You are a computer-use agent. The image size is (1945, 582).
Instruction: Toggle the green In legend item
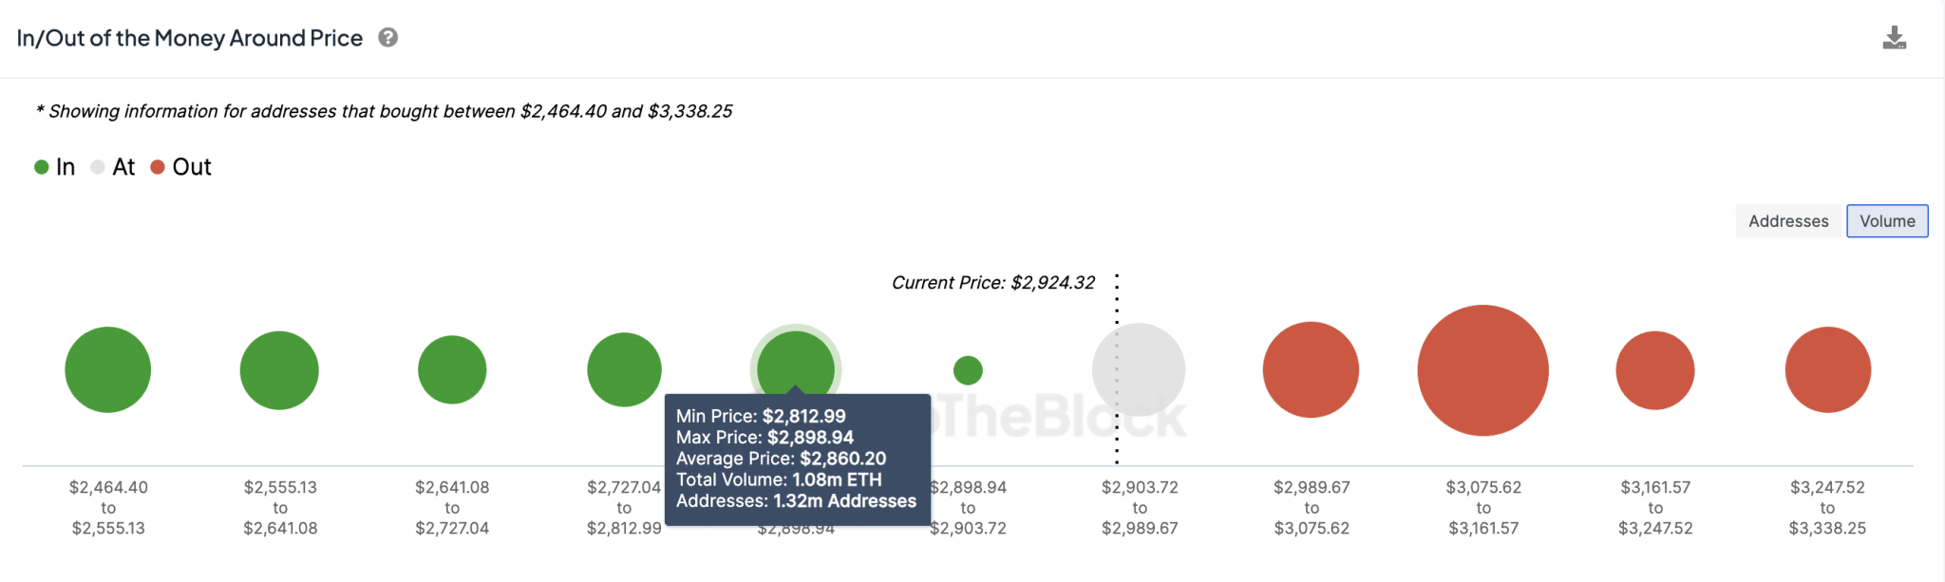tap(55, 167)
